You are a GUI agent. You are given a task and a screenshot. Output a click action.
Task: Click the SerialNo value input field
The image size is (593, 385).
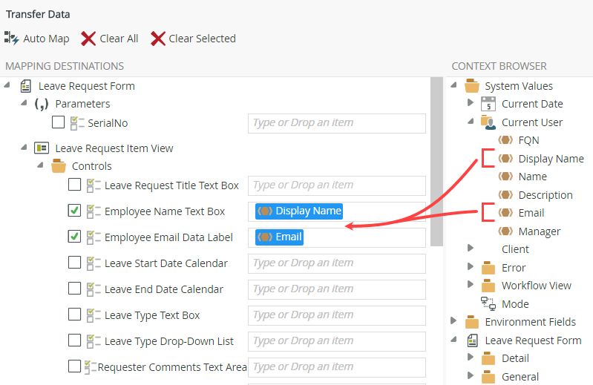pyautogui.click(x=337, y=123)
